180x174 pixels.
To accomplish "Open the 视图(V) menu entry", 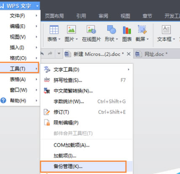I will click(20, 37).
